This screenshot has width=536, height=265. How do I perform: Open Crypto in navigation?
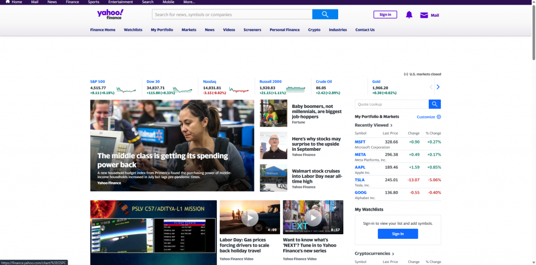[x=314, y=30]
